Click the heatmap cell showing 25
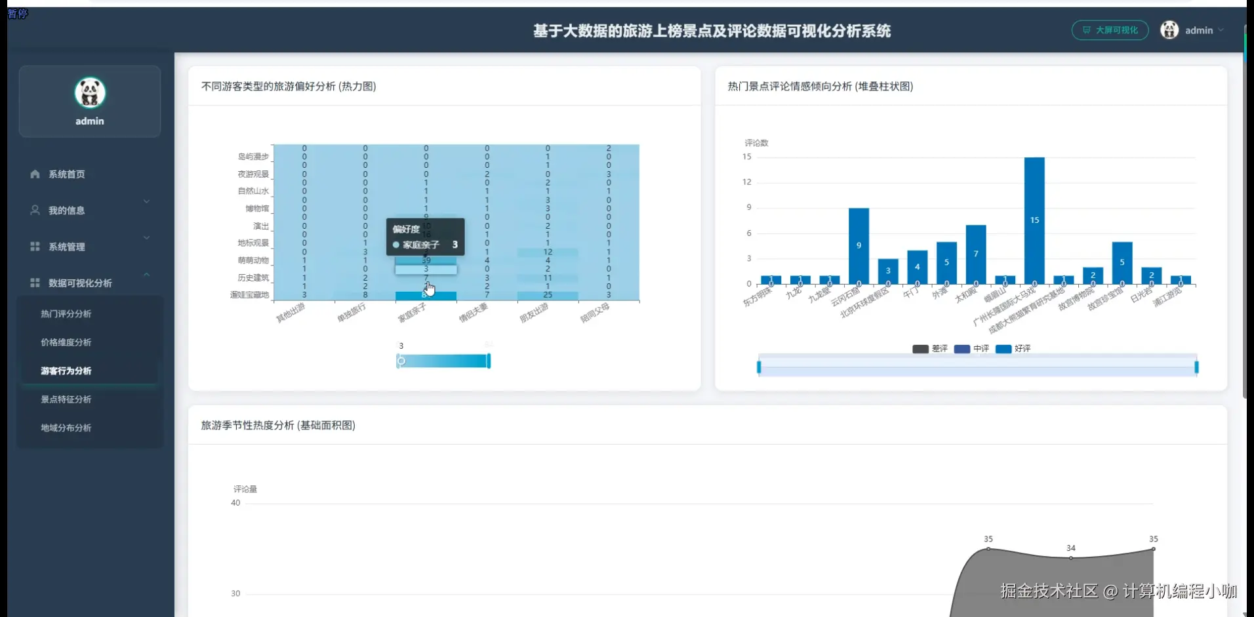1254x617 pixels. tap(548, 295)
